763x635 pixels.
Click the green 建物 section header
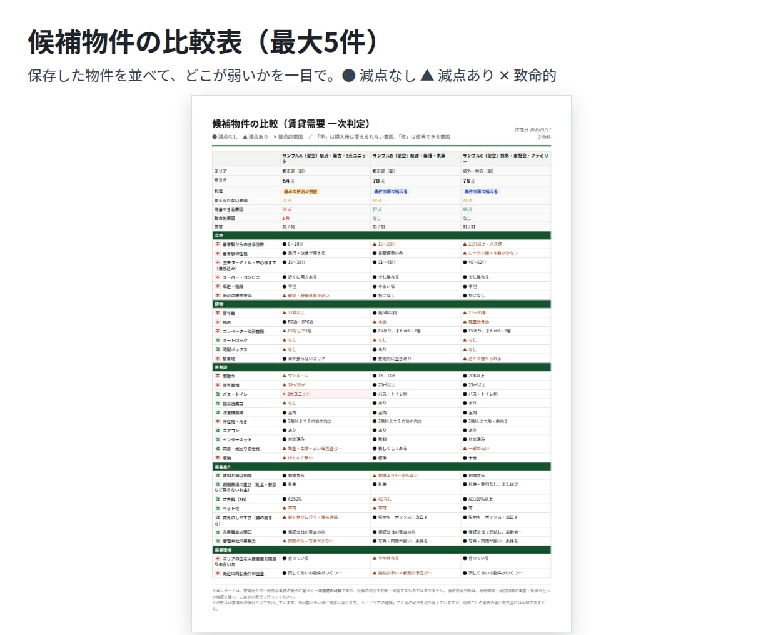(381, 304)
